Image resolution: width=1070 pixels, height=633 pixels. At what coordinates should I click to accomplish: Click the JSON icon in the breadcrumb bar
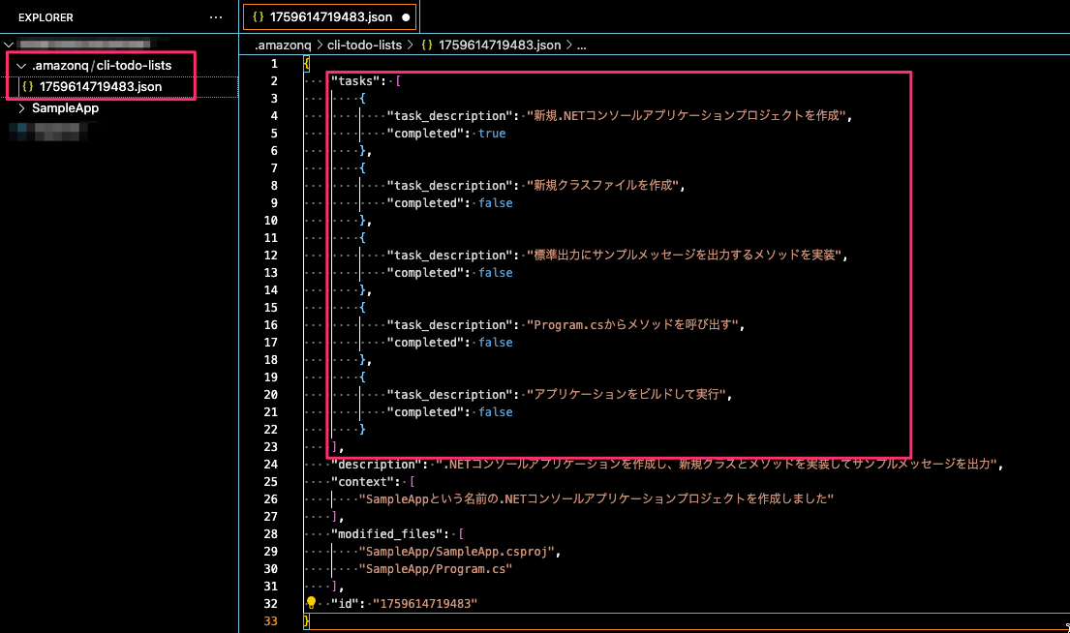pyautogui.click(x=428, y=45)
